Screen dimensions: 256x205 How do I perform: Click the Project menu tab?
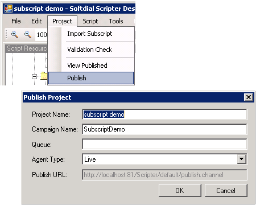click(62, 21)
